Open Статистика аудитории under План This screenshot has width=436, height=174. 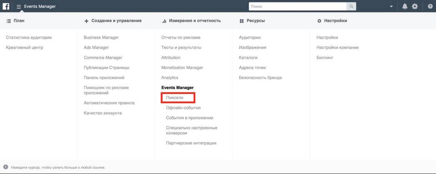click(29, 38)
